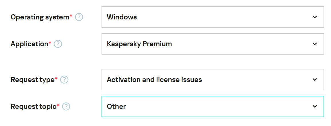
Task: Expand the Application combo box
Action: (x=213, y=44)
